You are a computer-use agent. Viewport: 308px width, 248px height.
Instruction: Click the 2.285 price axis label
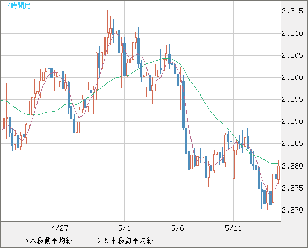pos(292,143)
